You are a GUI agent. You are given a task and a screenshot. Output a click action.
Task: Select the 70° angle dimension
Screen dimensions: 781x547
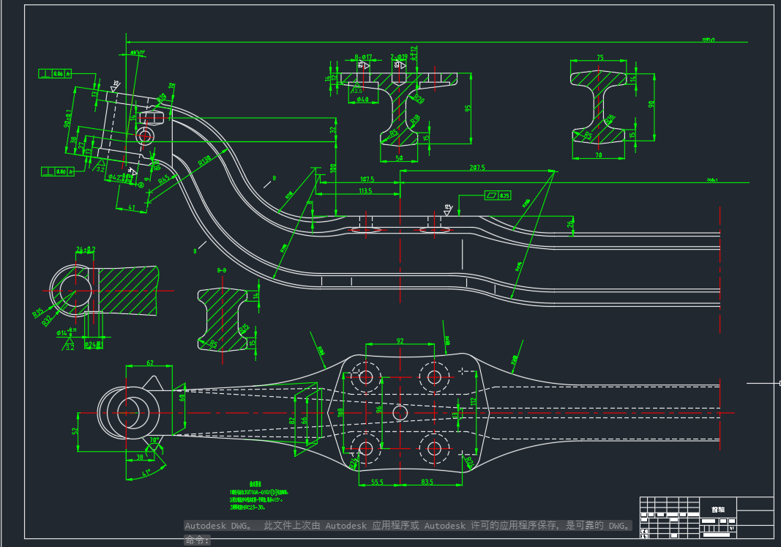click(x=154, y=440)
